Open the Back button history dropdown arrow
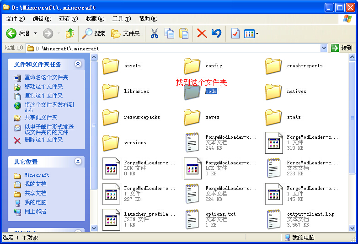 click(x=35, y=33)
